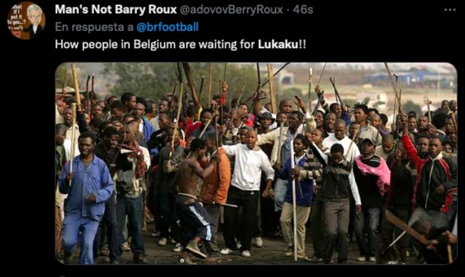Click the @adovovBerryRoux handle
Image resolution: width=465 pixels, height=277 pixels.
click(x=231, y=10)
